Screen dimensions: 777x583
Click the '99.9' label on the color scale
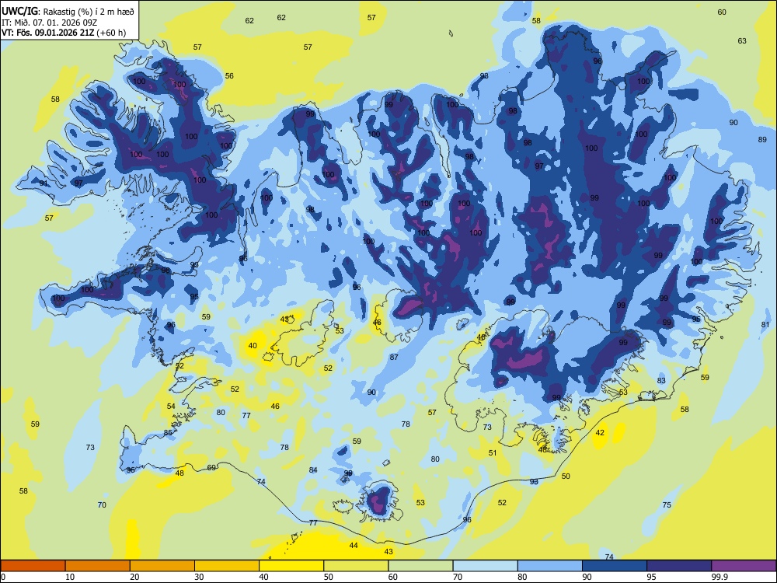(719, 577)
